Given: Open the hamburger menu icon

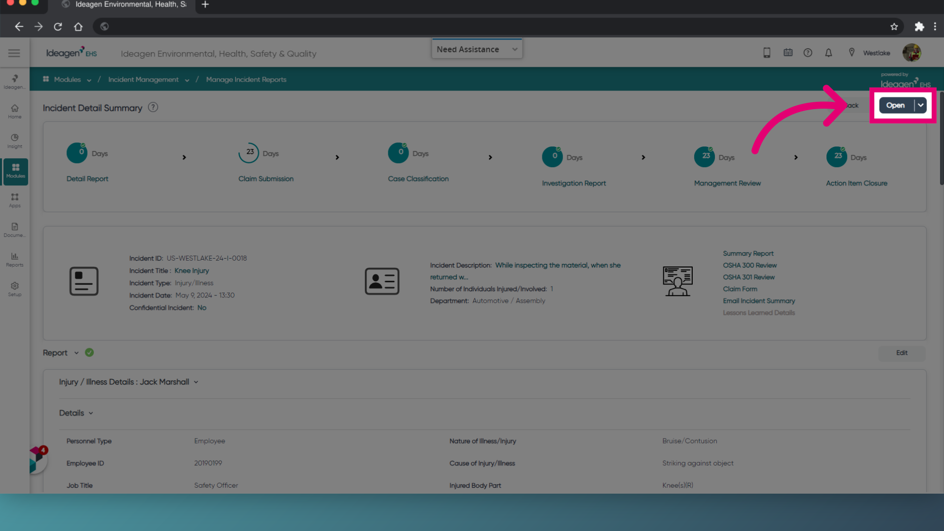Looking at the screenshot, I should point(14,53).
